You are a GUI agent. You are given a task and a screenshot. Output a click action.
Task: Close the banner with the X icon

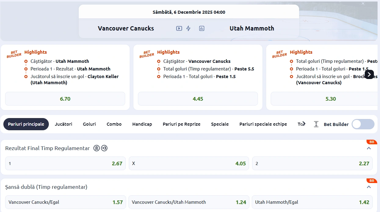363,3
